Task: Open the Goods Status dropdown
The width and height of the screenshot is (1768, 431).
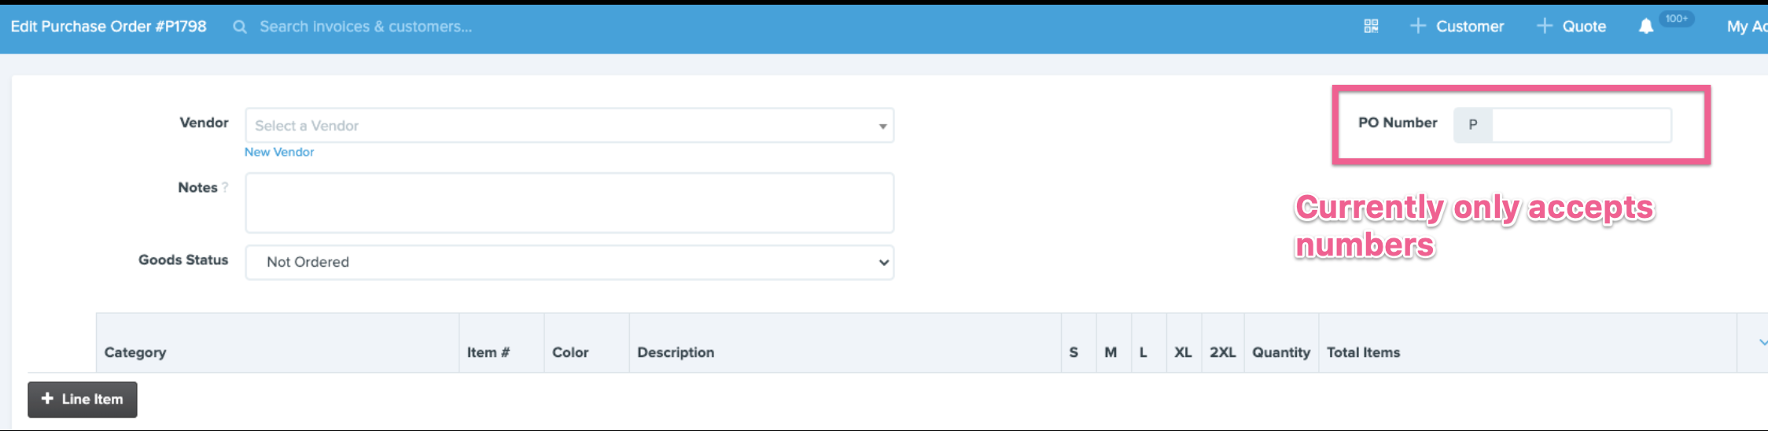Action: click(569, 262)
